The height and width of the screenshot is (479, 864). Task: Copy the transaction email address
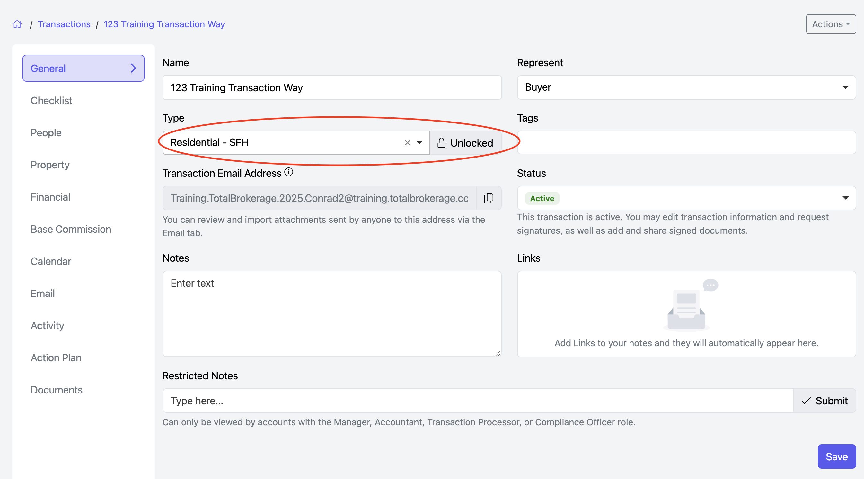tap(489, 198)
